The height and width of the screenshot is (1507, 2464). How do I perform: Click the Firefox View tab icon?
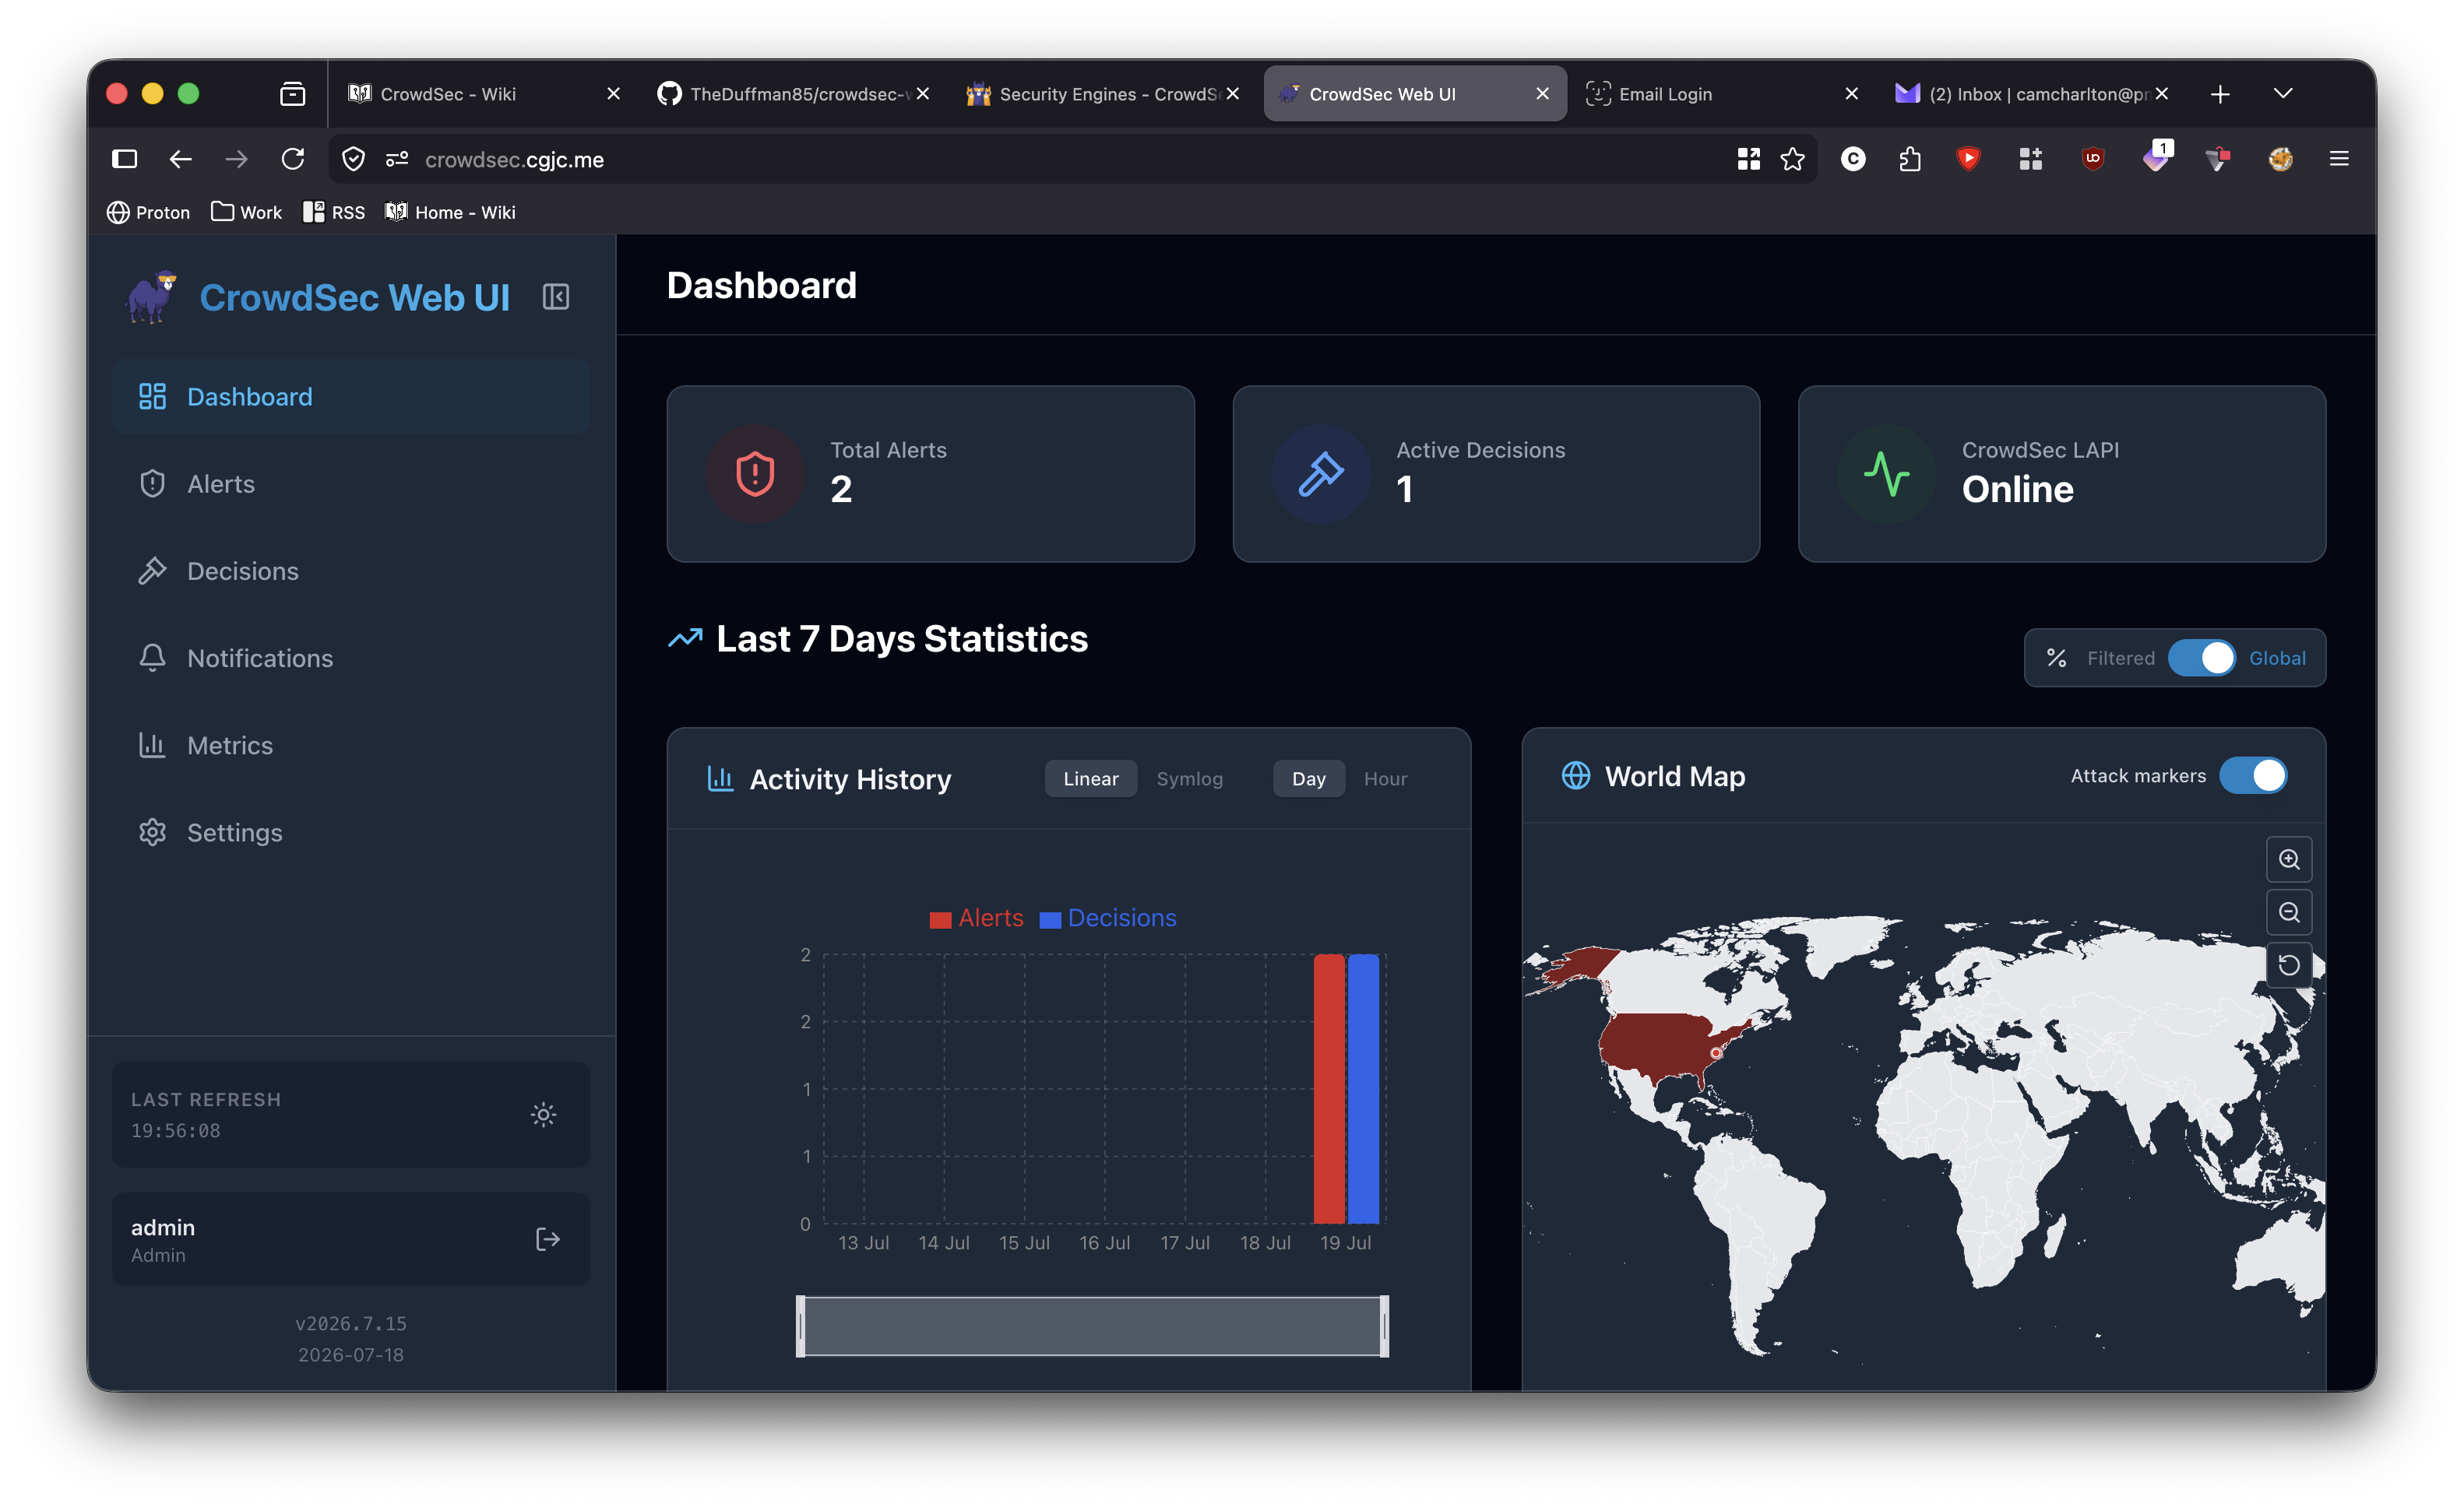pos(292,94)
